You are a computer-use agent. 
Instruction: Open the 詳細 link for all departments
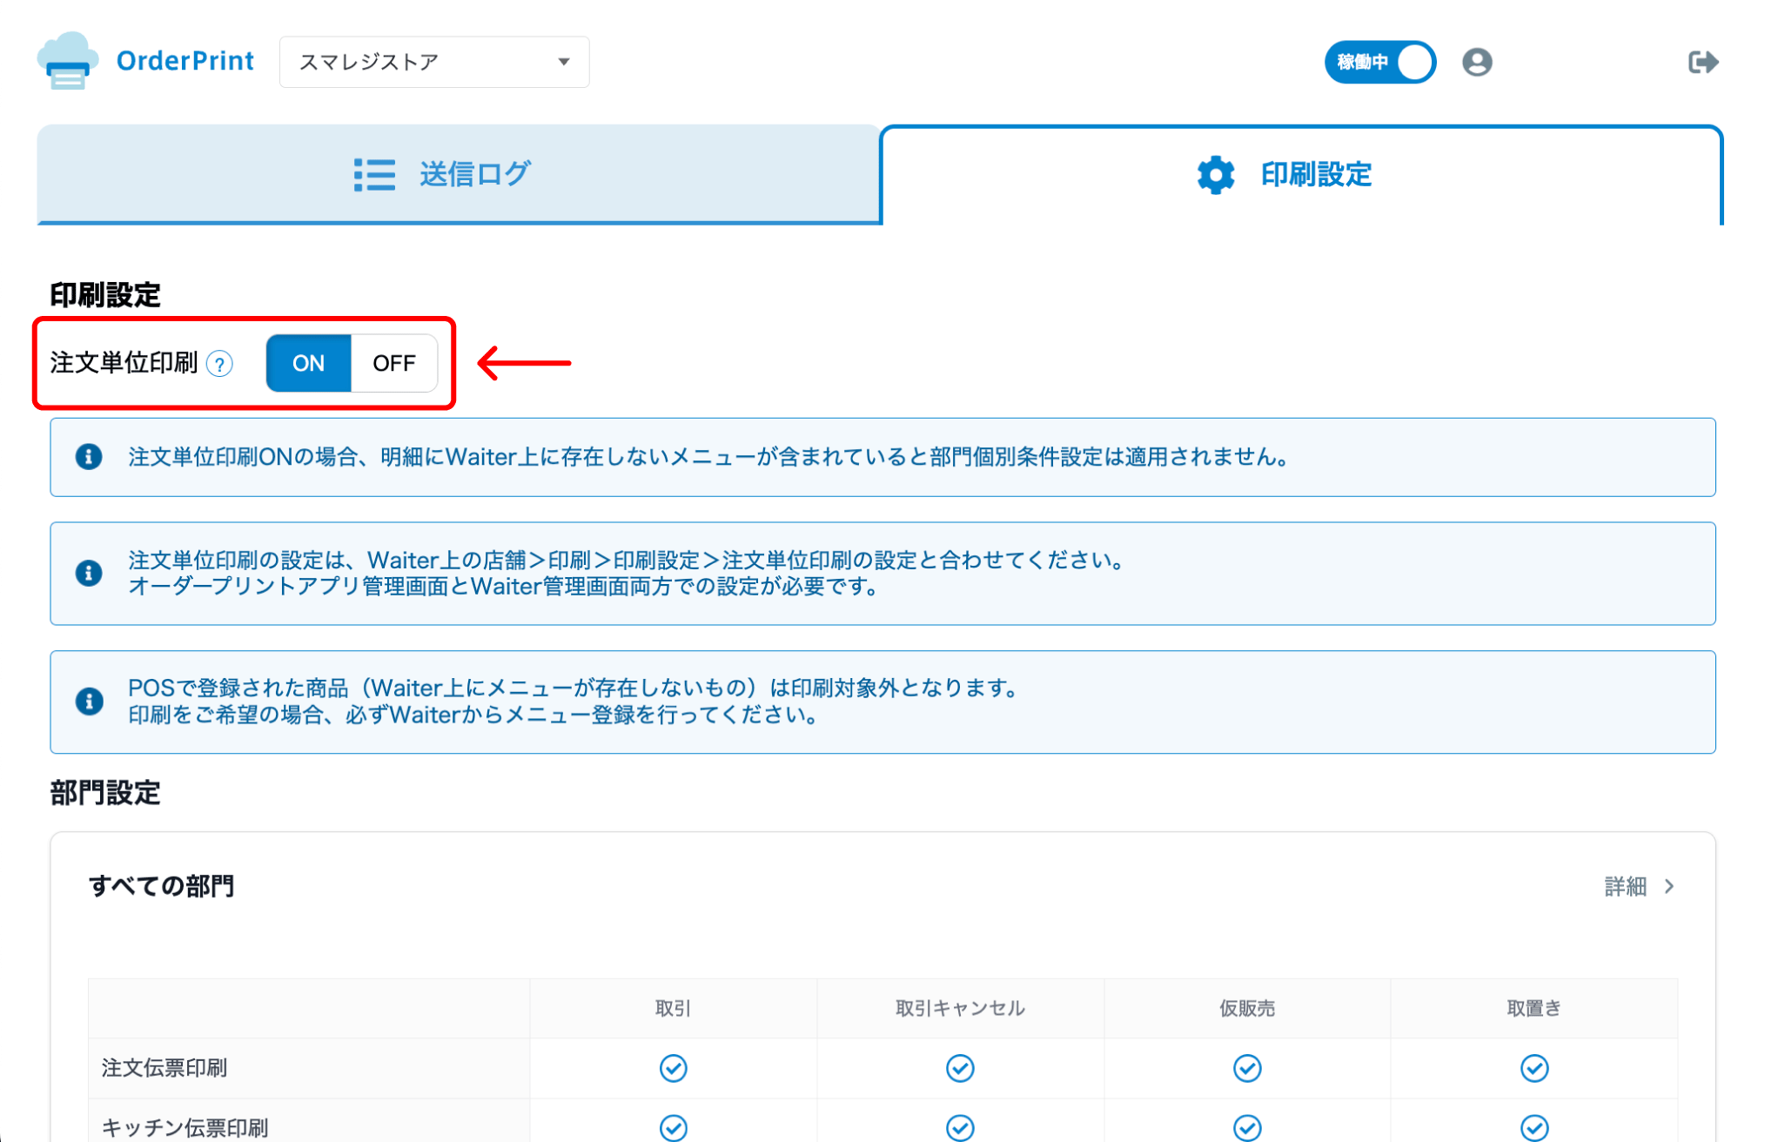(1626, 886)
